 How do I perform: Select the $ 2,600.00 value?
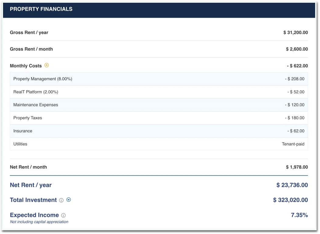[297, 49]
